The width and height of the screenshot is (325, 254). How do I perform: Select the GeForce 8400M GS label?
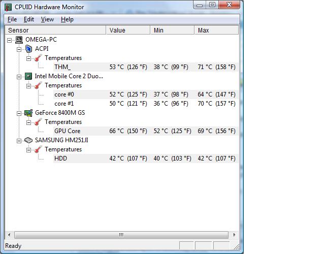(x=60, y=113)
